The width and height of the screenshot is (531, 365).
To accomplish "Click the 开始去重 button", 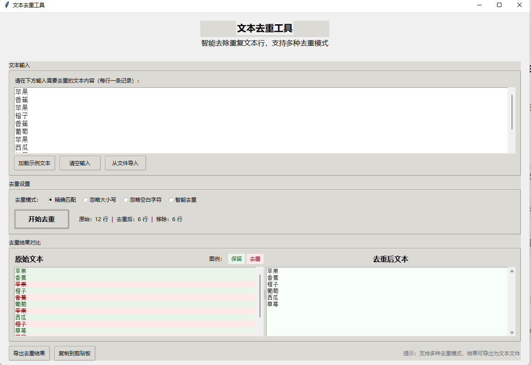I will coord(41,219).
